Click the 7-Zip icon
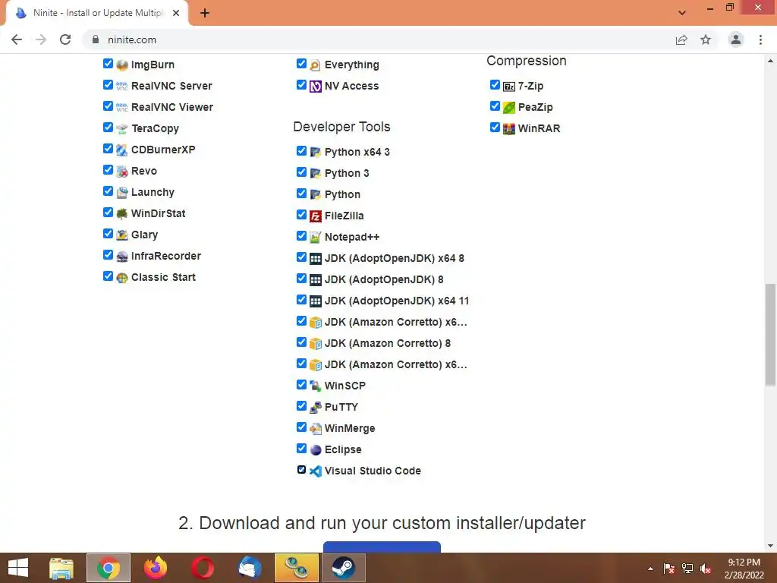Viewport: 777px width, 583px height. pyautogui.click(x=509, y=87)
